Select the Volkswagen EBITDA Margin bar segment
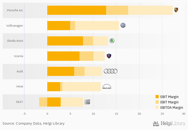The height and width of the screenshot is (130, 188). click(x=97, y=26)
